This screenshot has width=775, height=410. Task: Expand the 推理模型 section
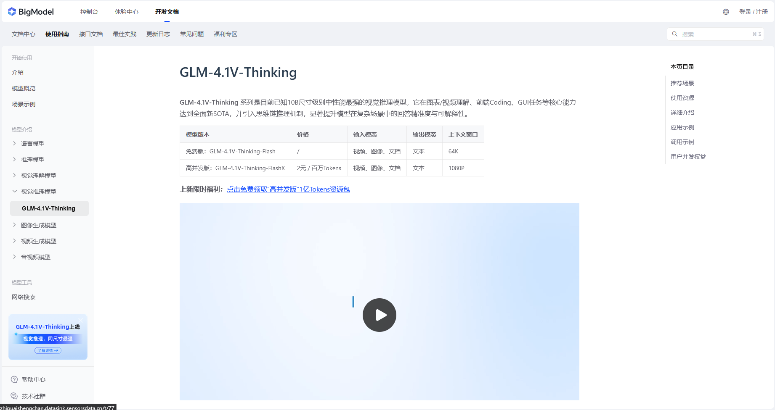click(14, 160)
